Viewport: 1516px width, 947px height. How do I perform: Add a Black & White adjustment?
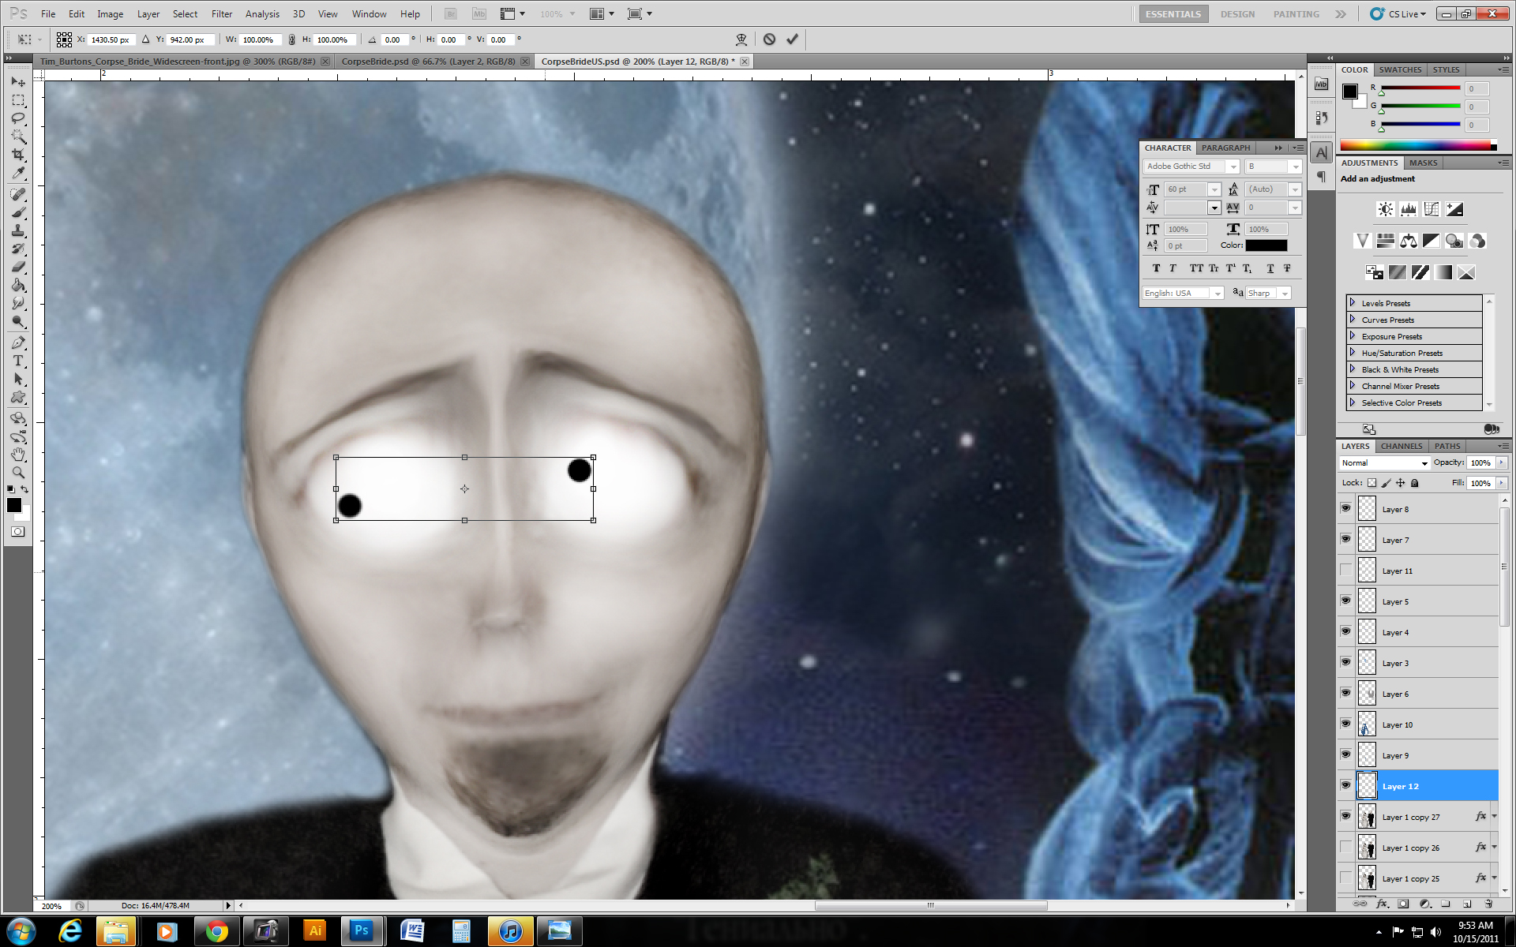1431,241
